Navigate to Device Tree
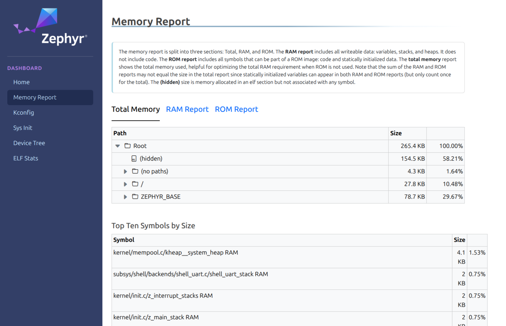Screen dimensions: 506x326 tap(29, 143)
